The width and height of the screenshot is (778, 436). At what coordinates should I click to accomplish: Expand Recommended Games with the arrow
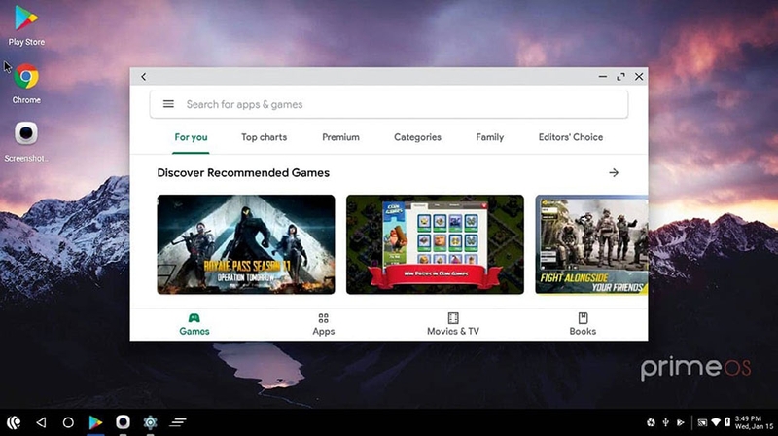(x=614, y=173)
